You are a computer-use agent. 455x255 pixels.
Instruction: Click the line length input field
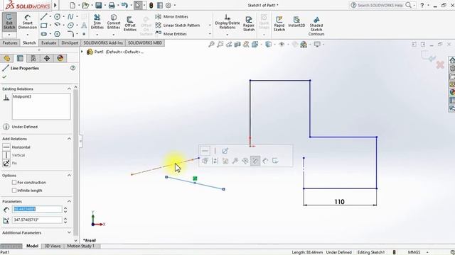(x=37, y=209)
